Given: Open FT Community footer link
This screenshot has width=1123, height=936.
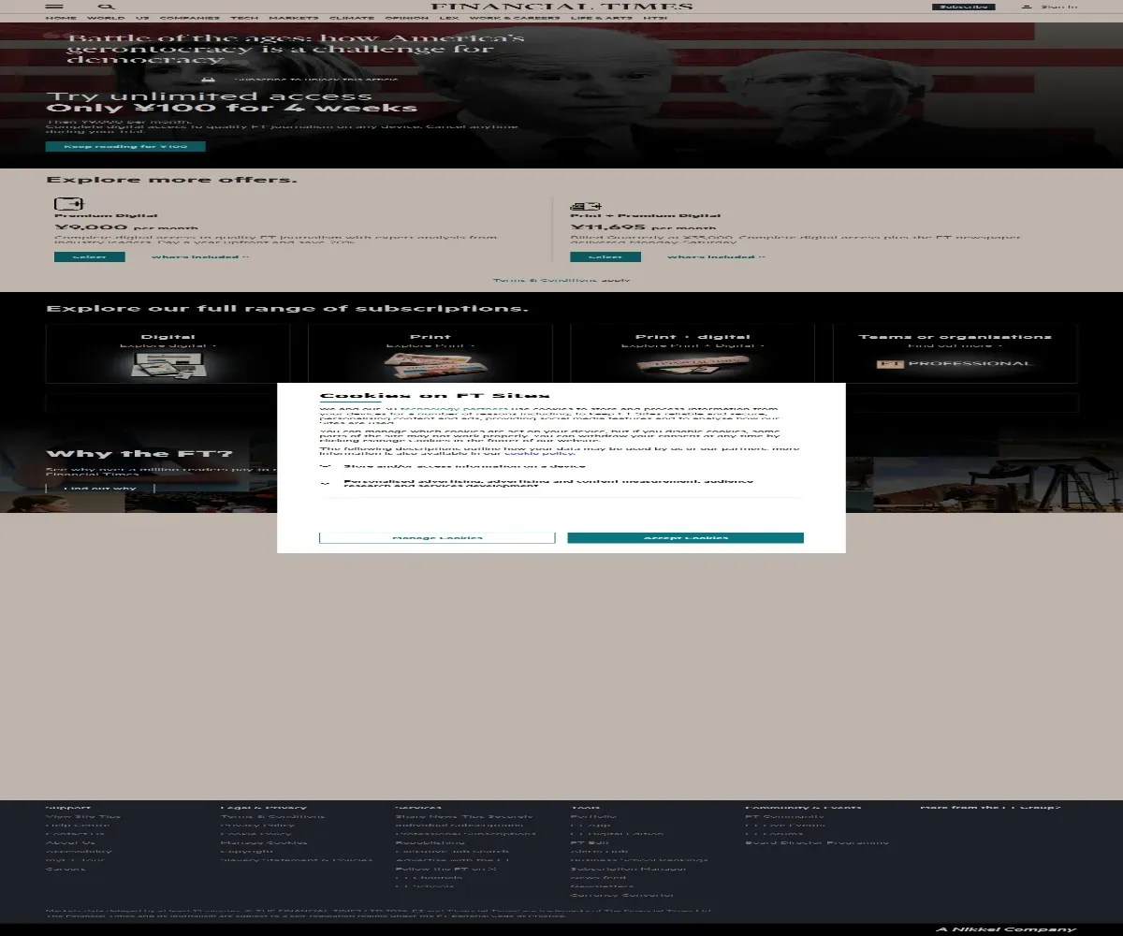Looking at the screenshot, I should coord(785,816).
